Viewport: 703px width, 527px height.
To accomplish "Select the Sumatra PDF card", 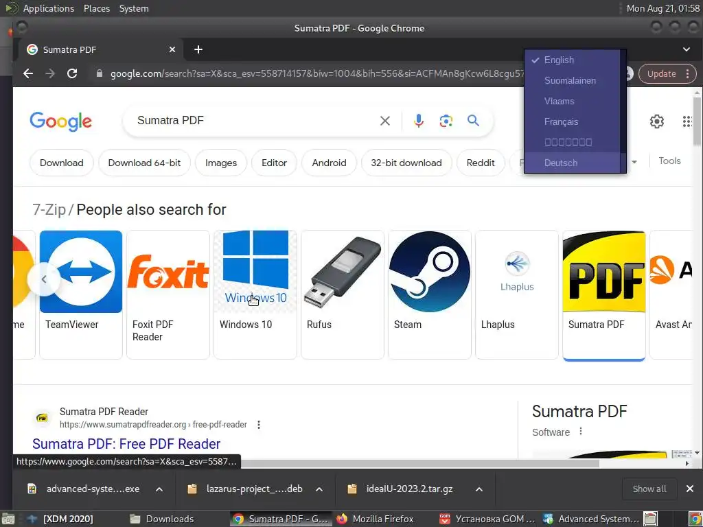I will pyautogui.click(x=604, y=294).
